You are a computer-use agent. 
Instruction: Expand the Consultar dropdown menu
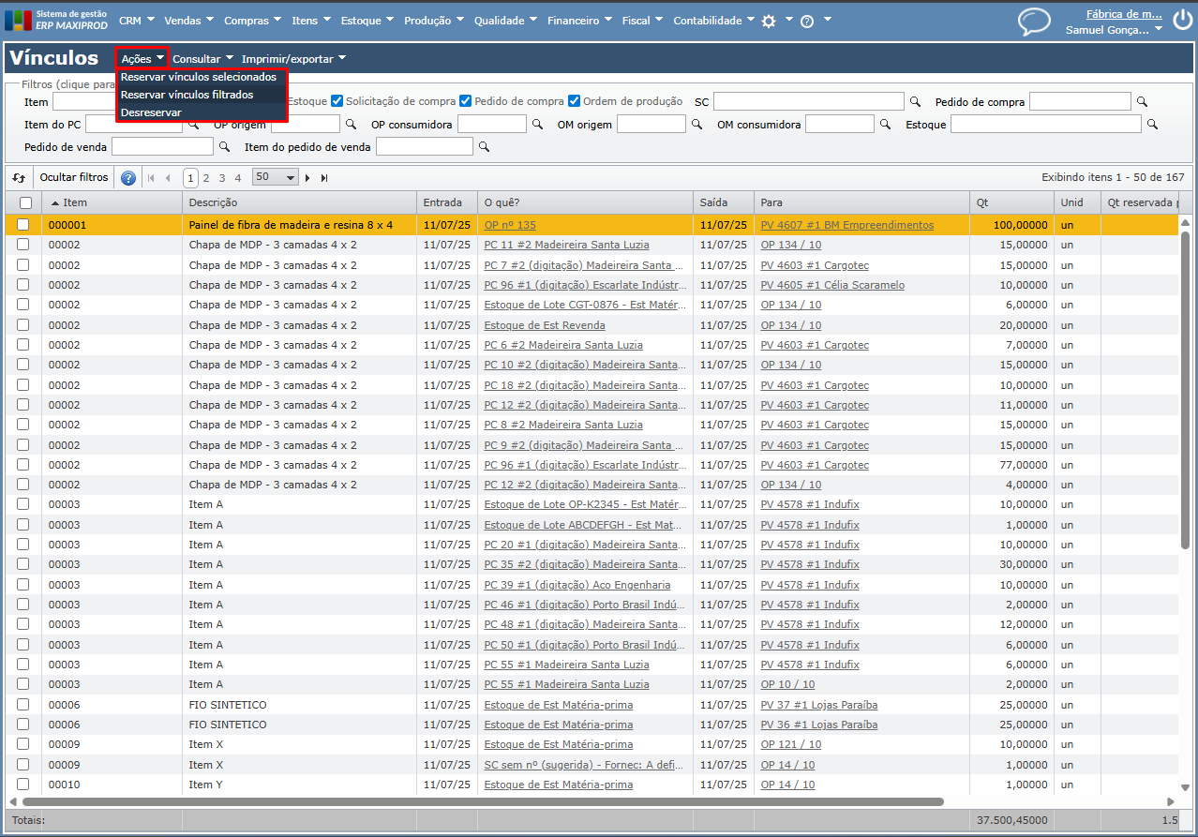pyautogui.click(x=202, y=59)
